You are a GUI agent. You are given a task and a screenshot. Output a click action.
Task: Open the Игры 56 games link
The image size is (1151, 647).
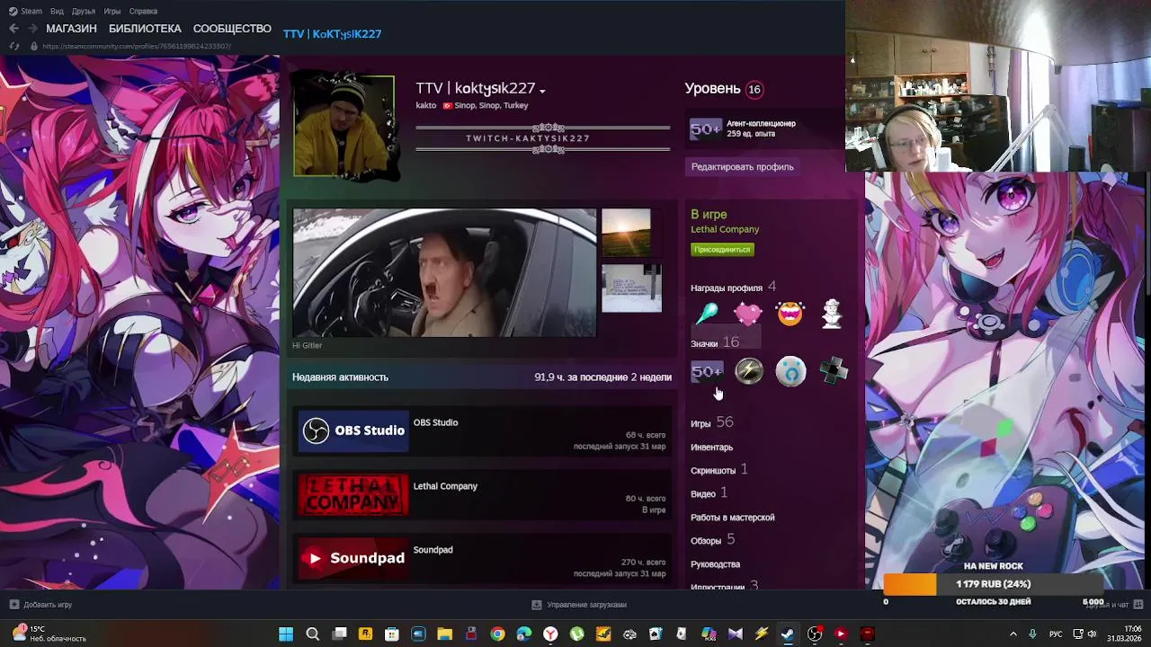[x=712, y=422]
